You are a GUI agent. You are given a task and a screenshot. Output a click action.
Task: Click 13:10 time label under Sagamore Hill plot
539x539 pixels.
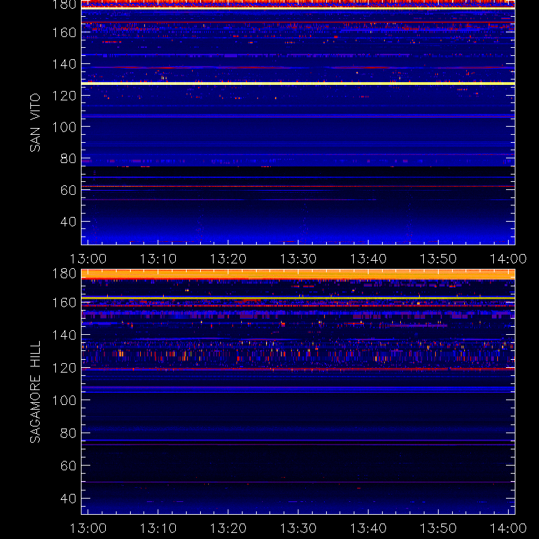click(x=158, y=528)
